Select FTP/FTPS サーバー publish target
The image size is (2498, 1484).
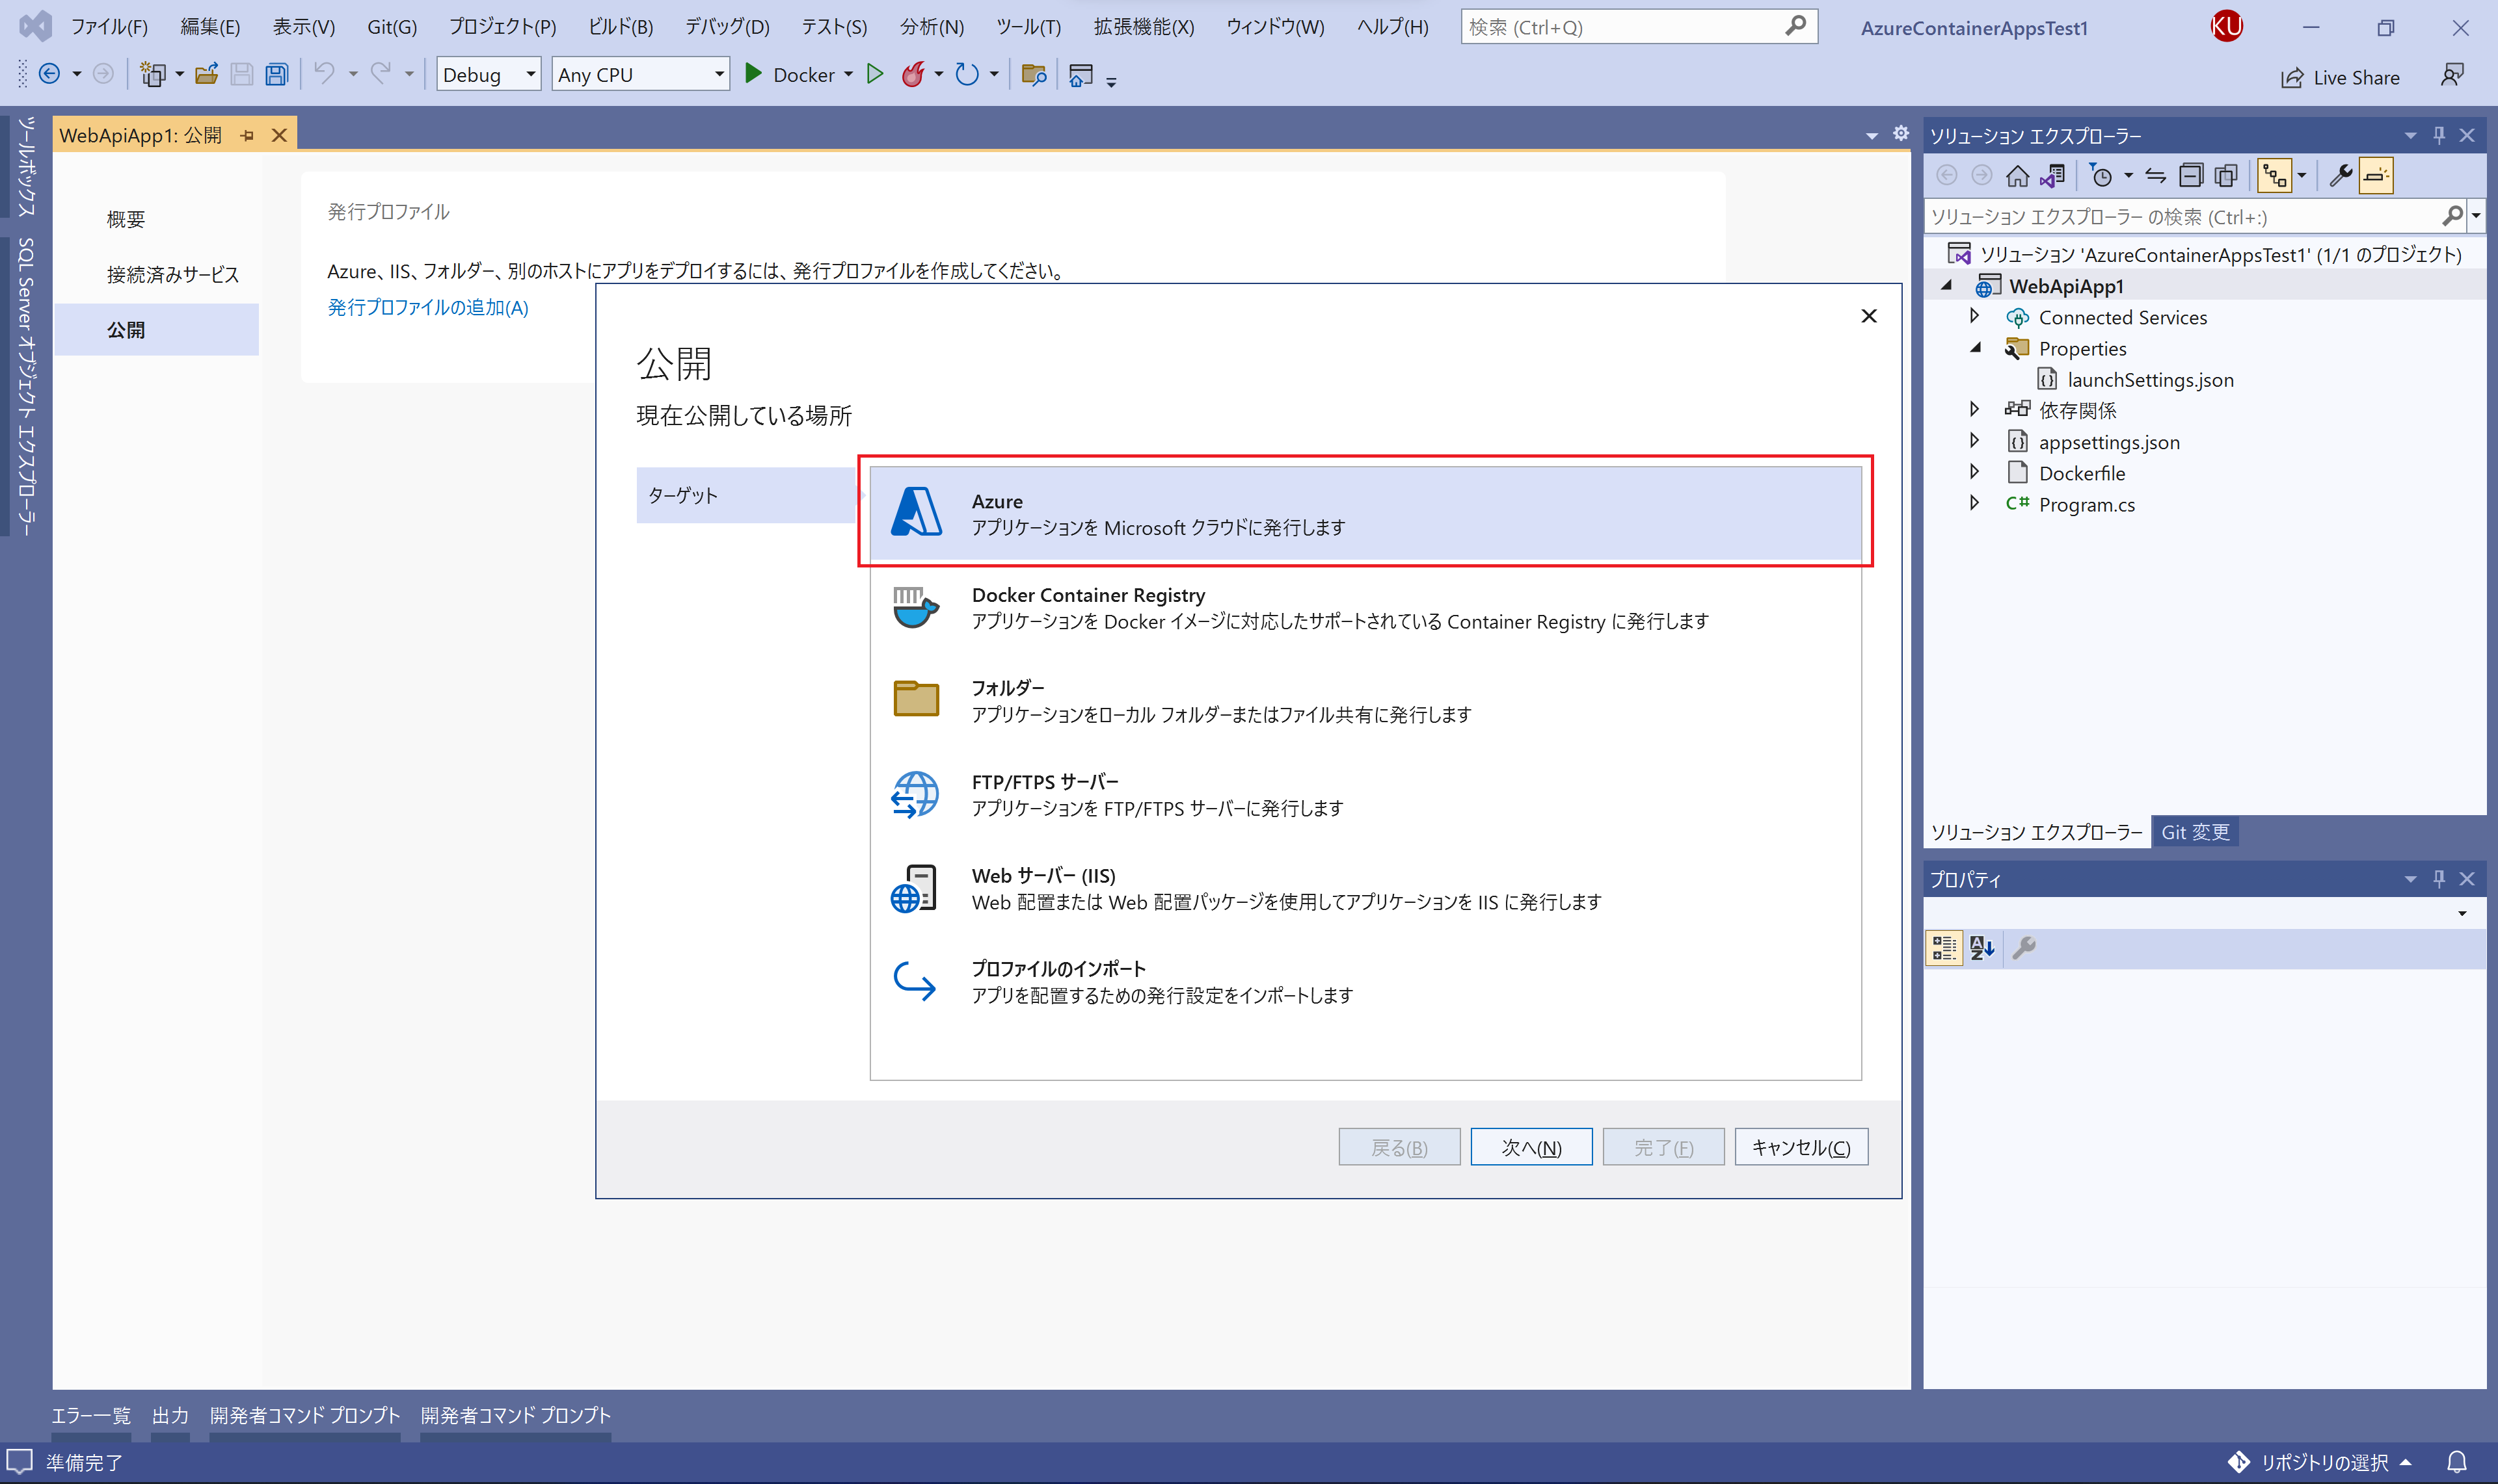1365,795
